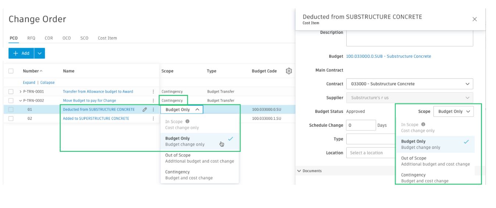Toggle the Budget Only scope dropdown in table
Viewport: 496px width, 208px height.
(x=182, y=110)
